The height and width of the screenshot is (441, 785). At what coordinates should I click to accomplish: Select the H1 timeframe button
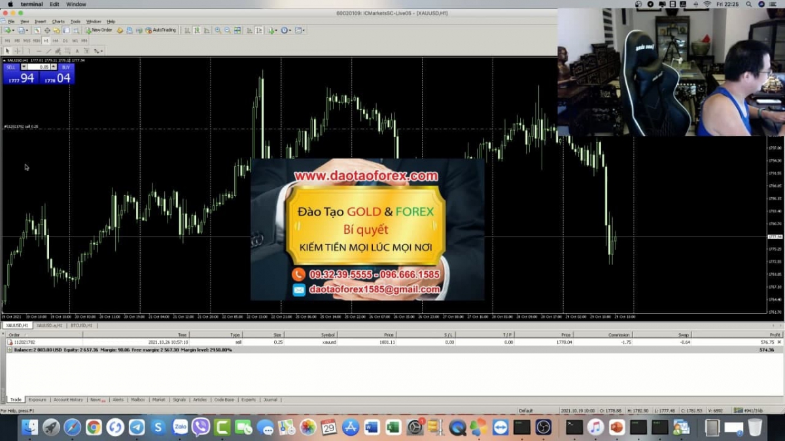(x=46, y=41)
